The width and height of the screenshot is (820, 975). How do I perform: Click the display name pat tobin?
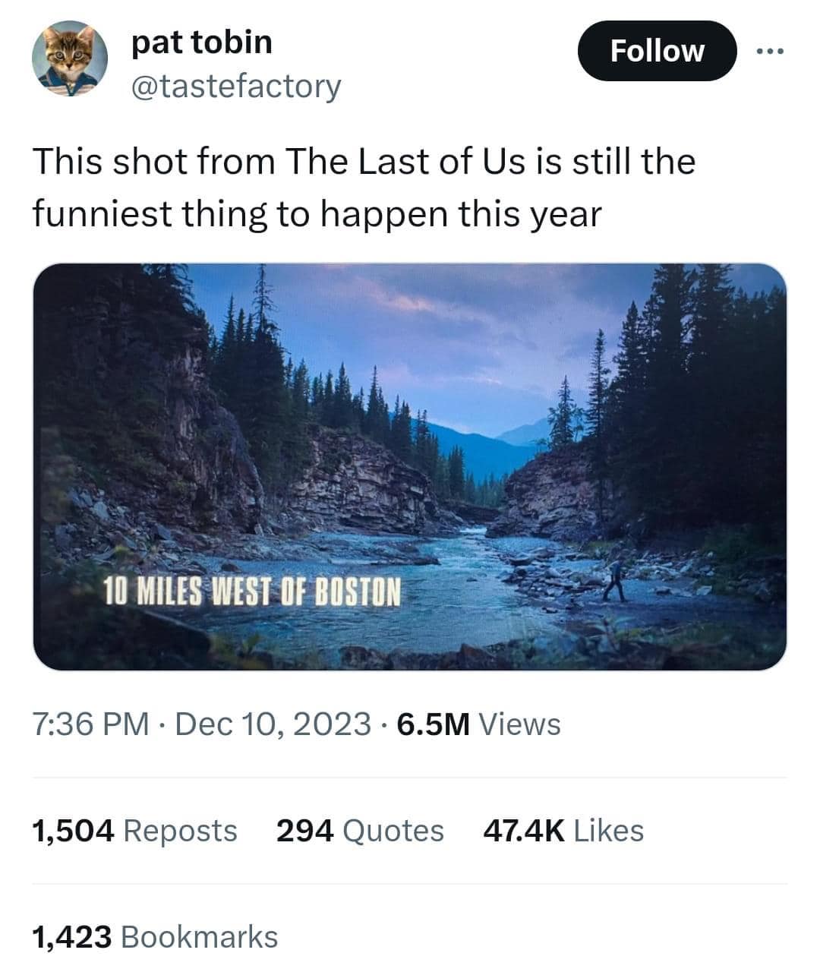pyautogui.click(x=200, y=42)
